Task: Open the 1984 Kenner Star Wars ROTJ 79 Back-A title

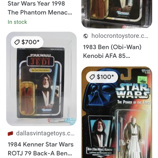Action: click(x=41, y=149)
